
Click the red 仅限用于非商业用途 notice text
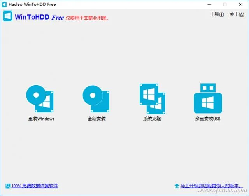87,18
